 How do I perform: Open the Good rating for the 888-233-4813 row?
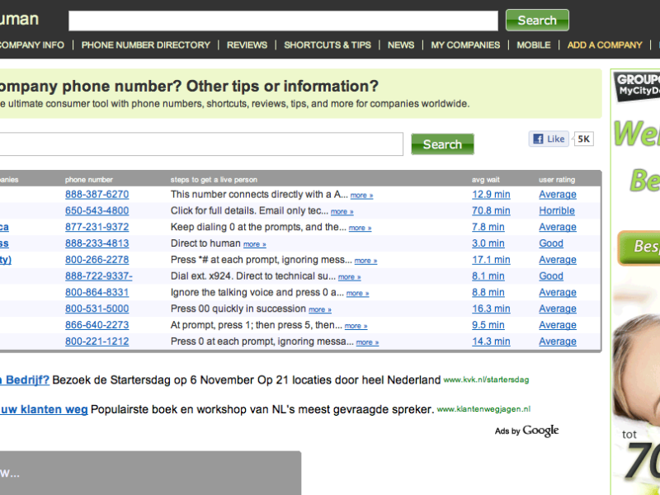tap(551, 243)
